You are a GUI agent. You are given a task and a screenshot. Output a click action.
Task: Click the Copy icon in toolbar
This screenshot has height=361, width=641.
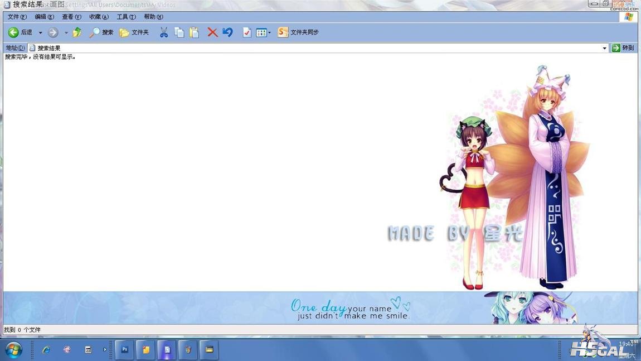coord(179,32)
